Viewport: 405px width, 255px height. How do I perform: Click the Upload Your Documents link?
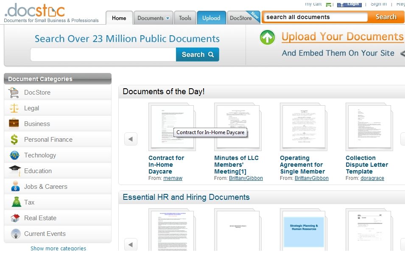tap(342, 36)
